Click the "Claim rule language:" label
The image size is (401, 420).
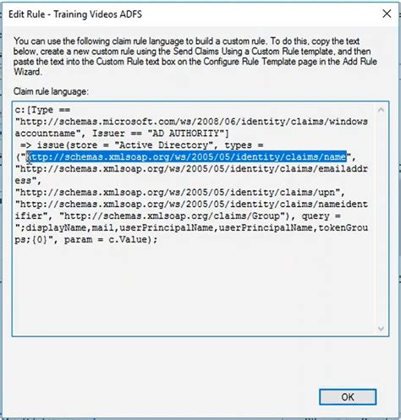[x=51, y=91]
